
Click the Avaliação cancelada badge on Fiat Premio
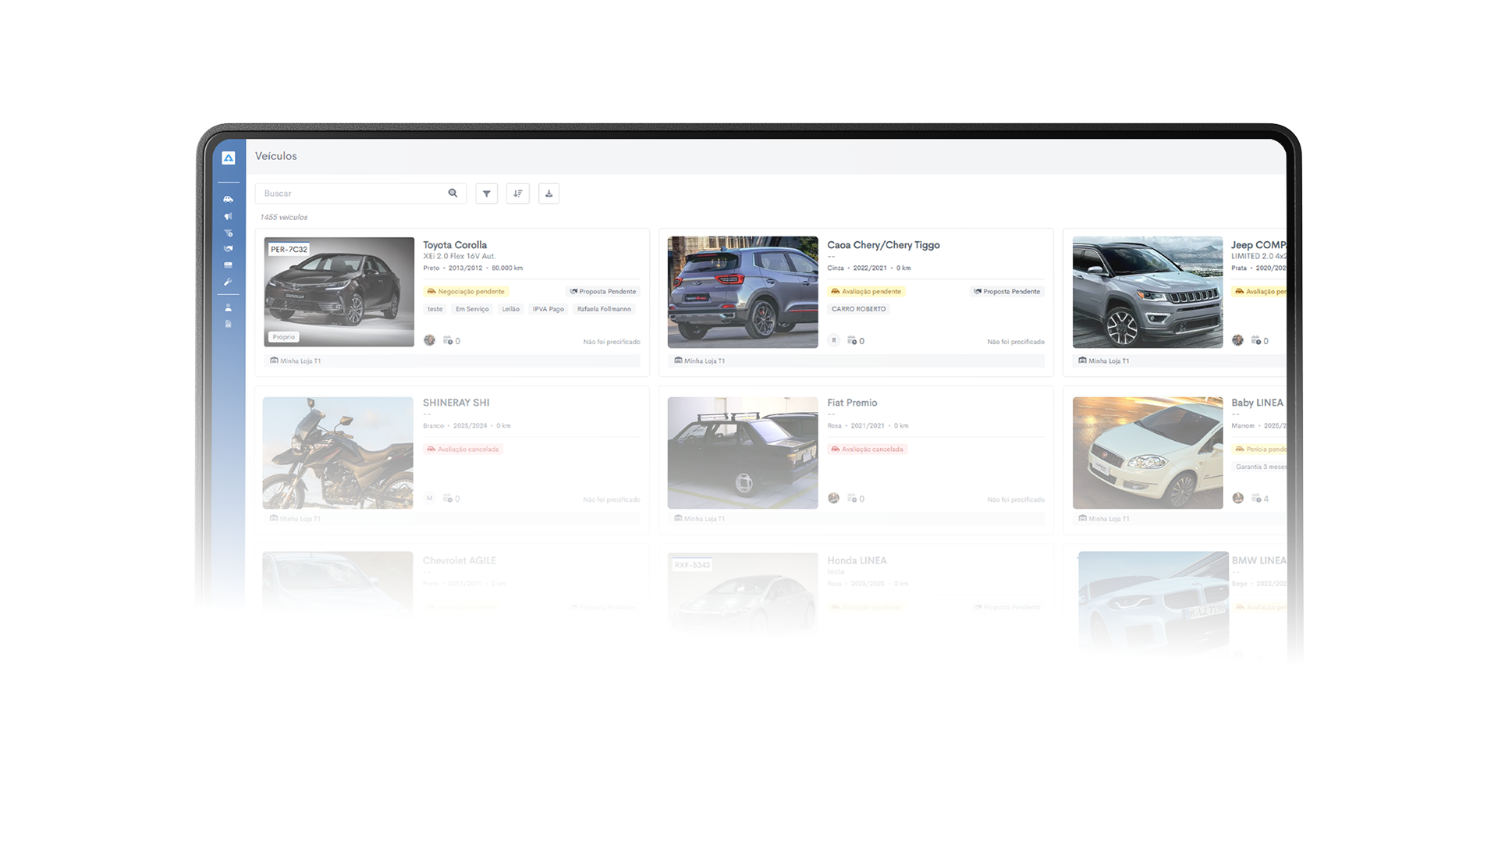(x=867, y=449)
